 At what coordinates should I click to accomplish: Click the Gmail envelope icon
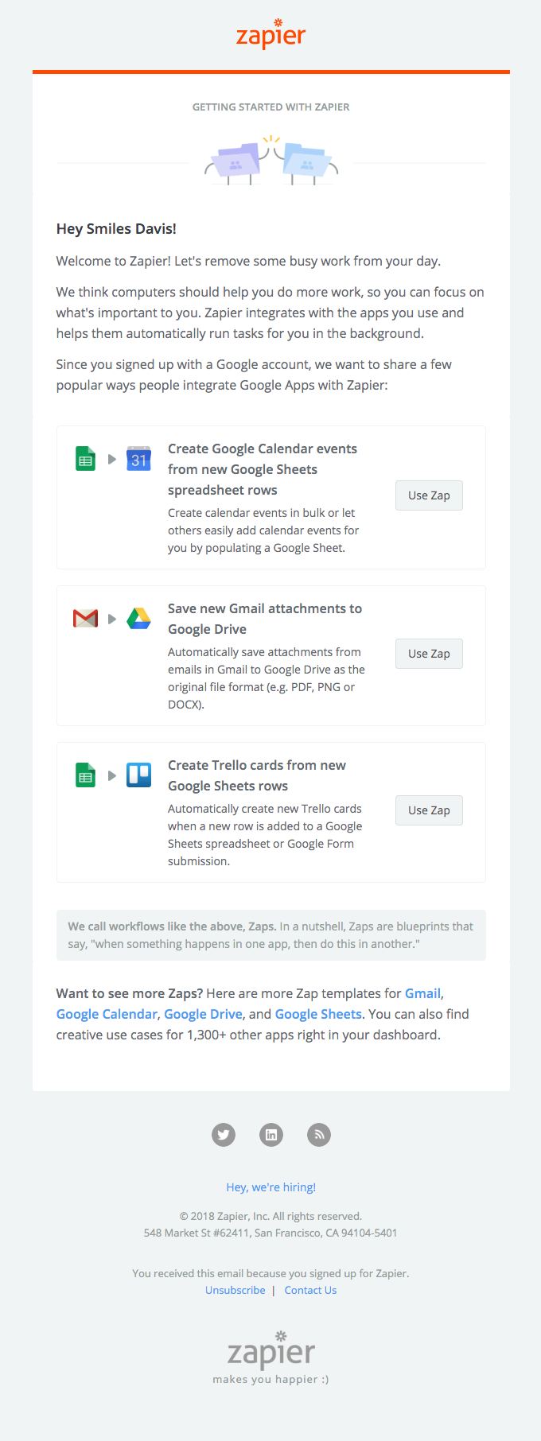tap(85, 618)
